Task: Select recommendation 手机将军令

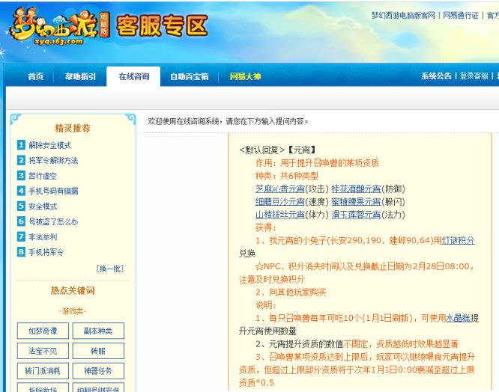Action: pos(46,252)
